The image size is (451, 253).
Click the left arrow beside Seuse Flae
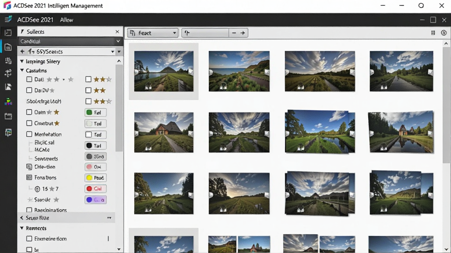click(x=22, y=218)
